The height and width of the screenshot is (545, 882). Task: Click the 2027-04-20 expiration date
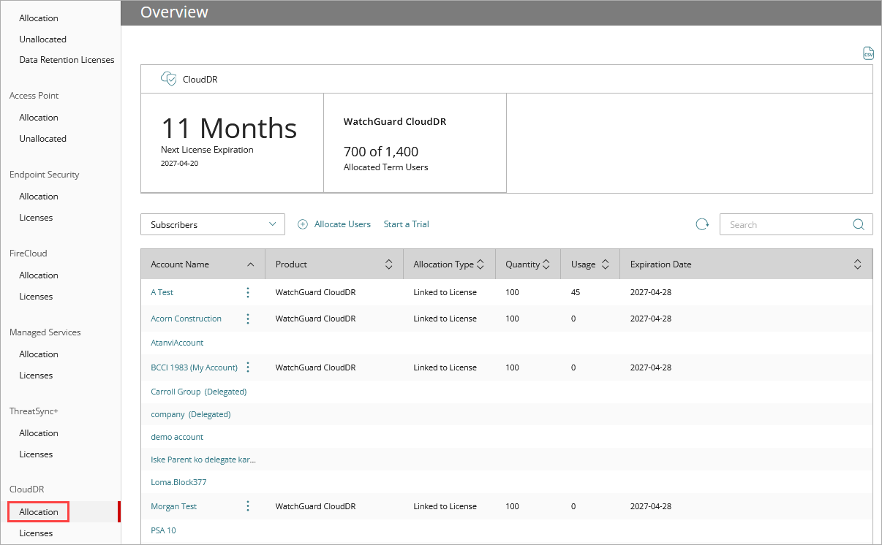[x=179, y=163]
